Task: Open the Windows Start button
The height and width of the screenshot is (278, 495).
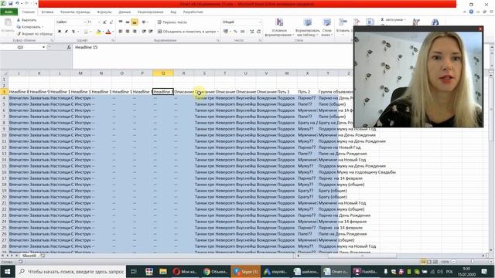Action: point(8,271)
